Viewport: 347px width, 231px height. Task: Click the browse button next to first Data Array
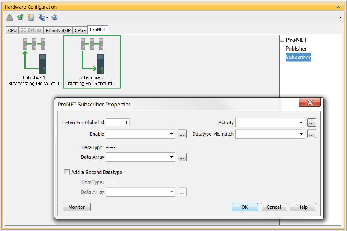(182, 157)
